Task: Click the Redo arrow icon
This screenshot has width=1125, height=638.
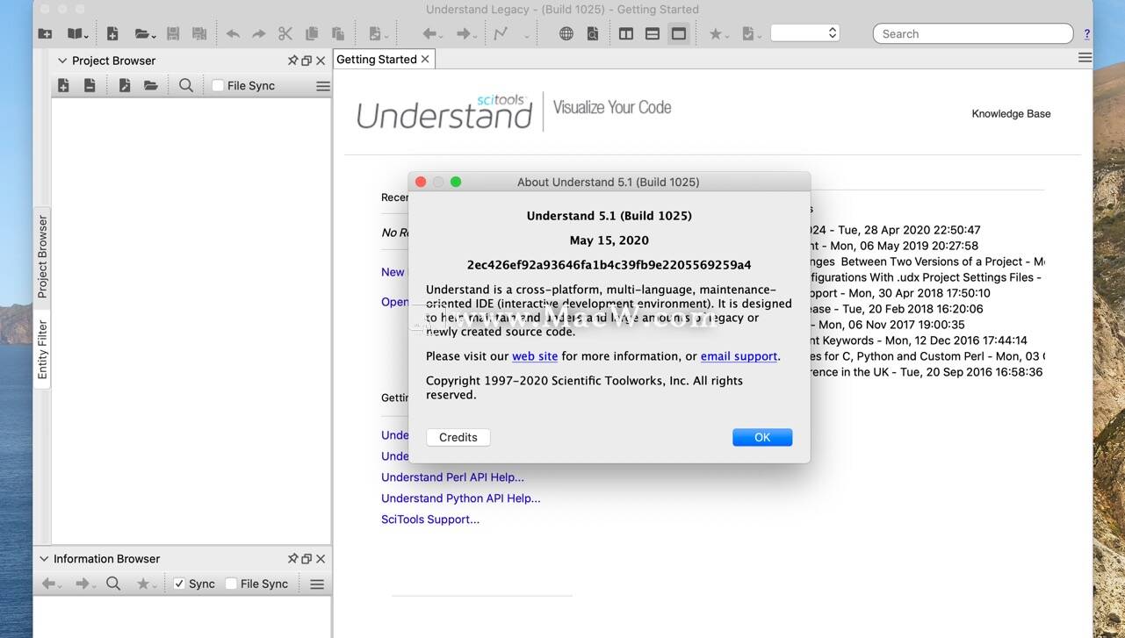Action: 259,33
